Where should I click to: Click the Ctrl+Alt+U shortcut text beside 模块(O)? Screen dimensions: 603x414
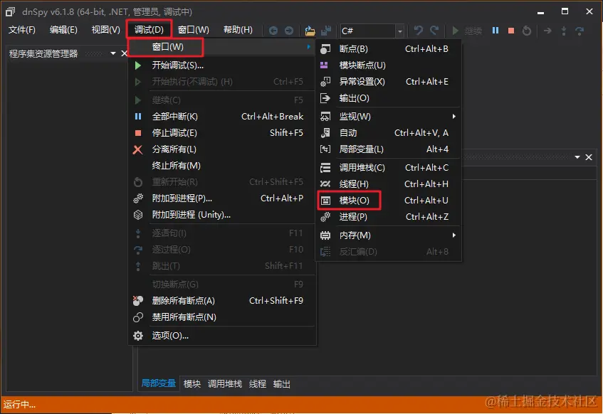point(426,201)
